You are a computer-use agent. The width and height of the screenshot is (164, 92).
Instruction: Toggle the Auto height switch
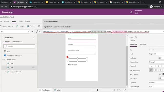point(163,74)
